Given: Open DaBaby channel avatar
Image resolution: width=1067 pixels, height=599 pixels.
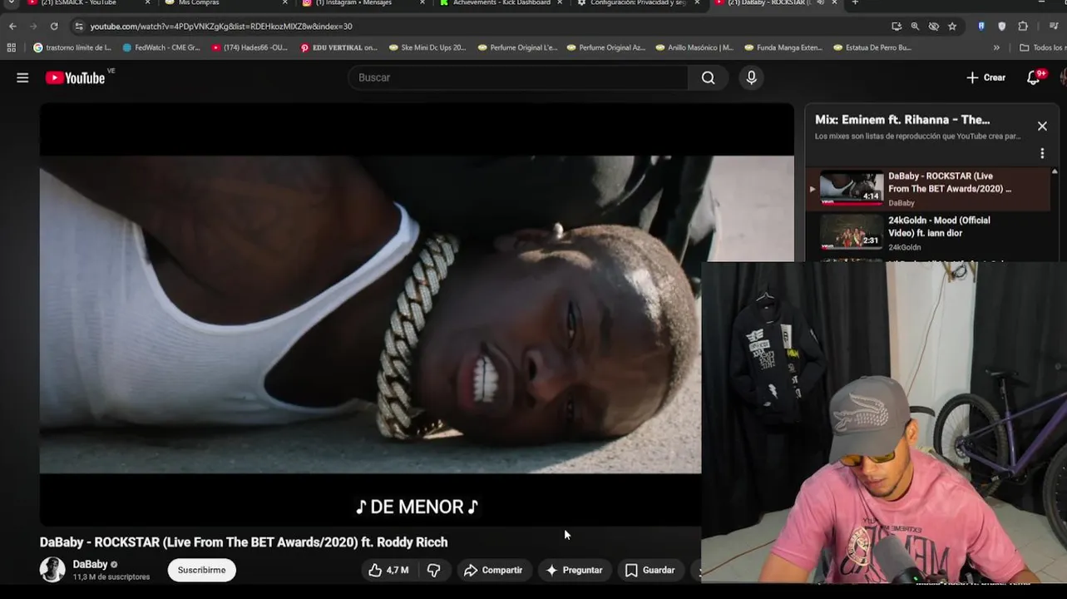Looking at the screenshot, I should click(x=52, y=570).
